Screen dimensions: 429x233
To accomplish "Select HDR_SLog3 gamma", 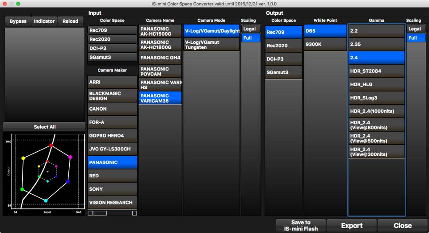I will click(376, 98).
